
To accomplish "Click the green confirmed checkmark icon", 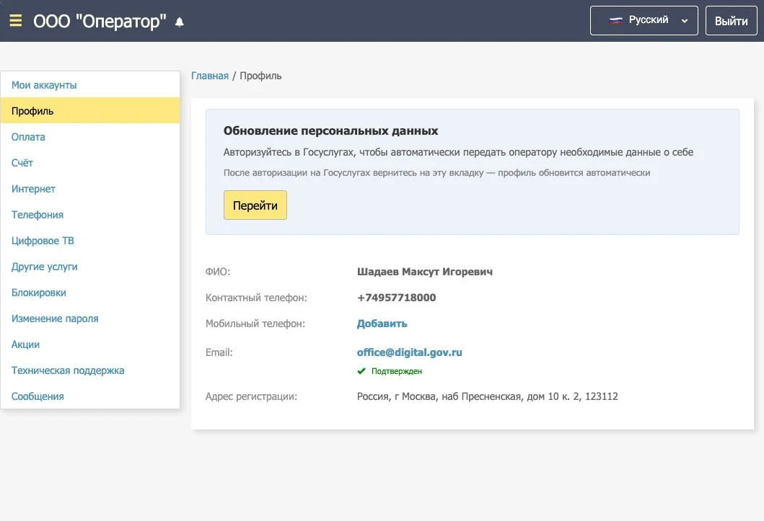I will coord(361,371).
